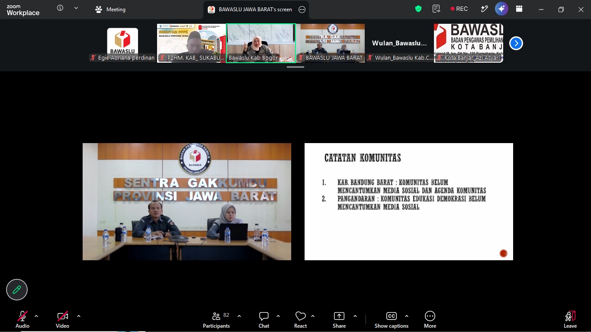Image resolution: width=591 pixels, height=332 pixels.
Task: Open the meeting notes icon
Action: [436, 9]
